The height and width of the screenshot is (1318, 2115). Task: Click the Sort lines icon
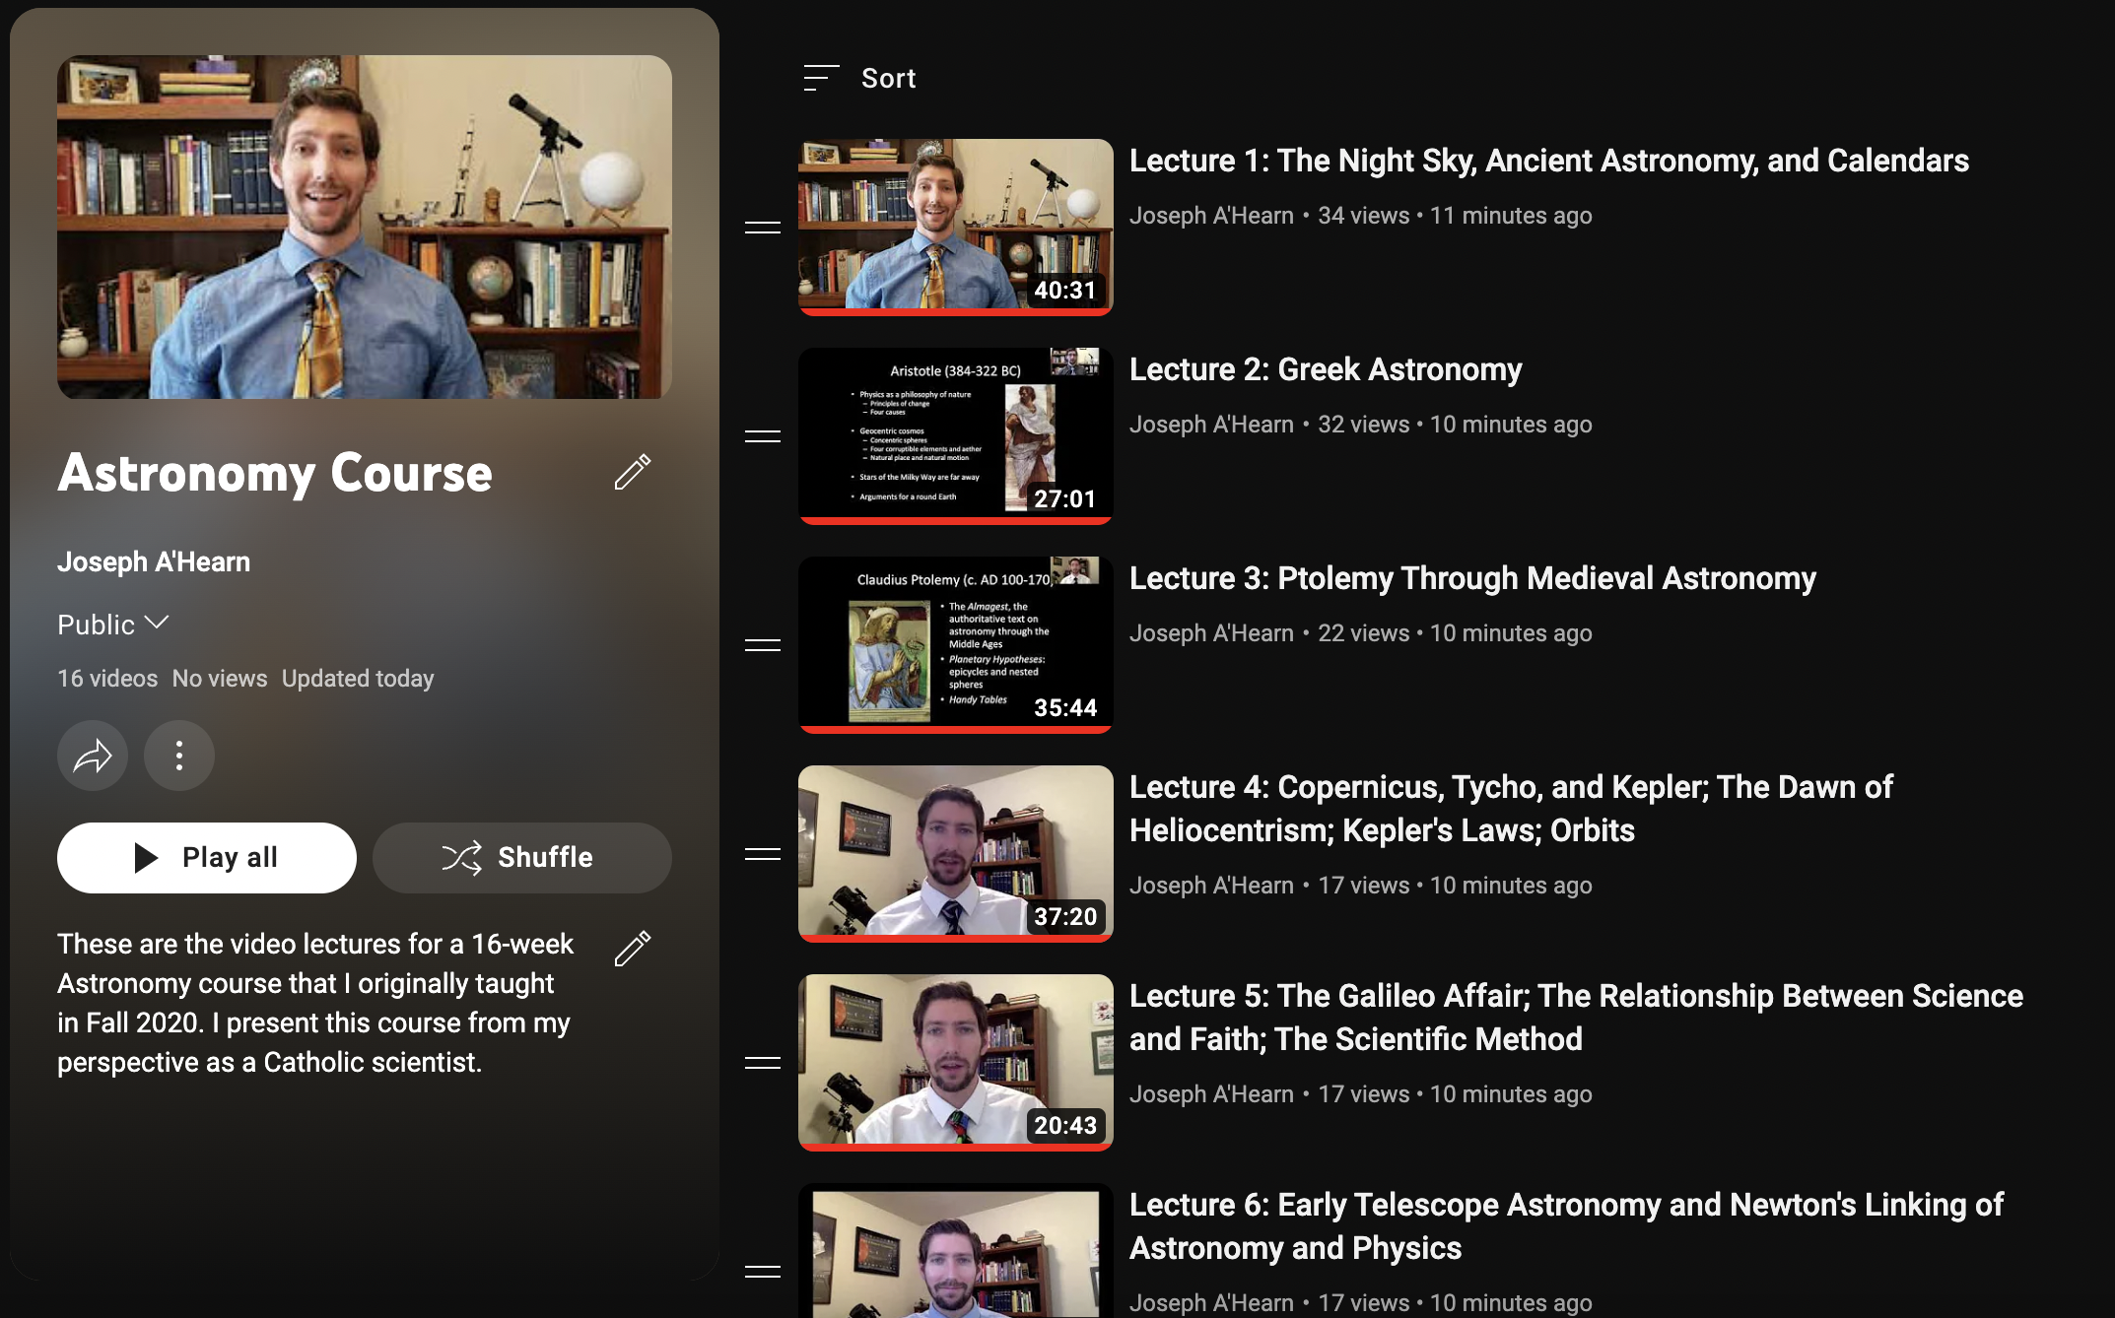point(821,78)
